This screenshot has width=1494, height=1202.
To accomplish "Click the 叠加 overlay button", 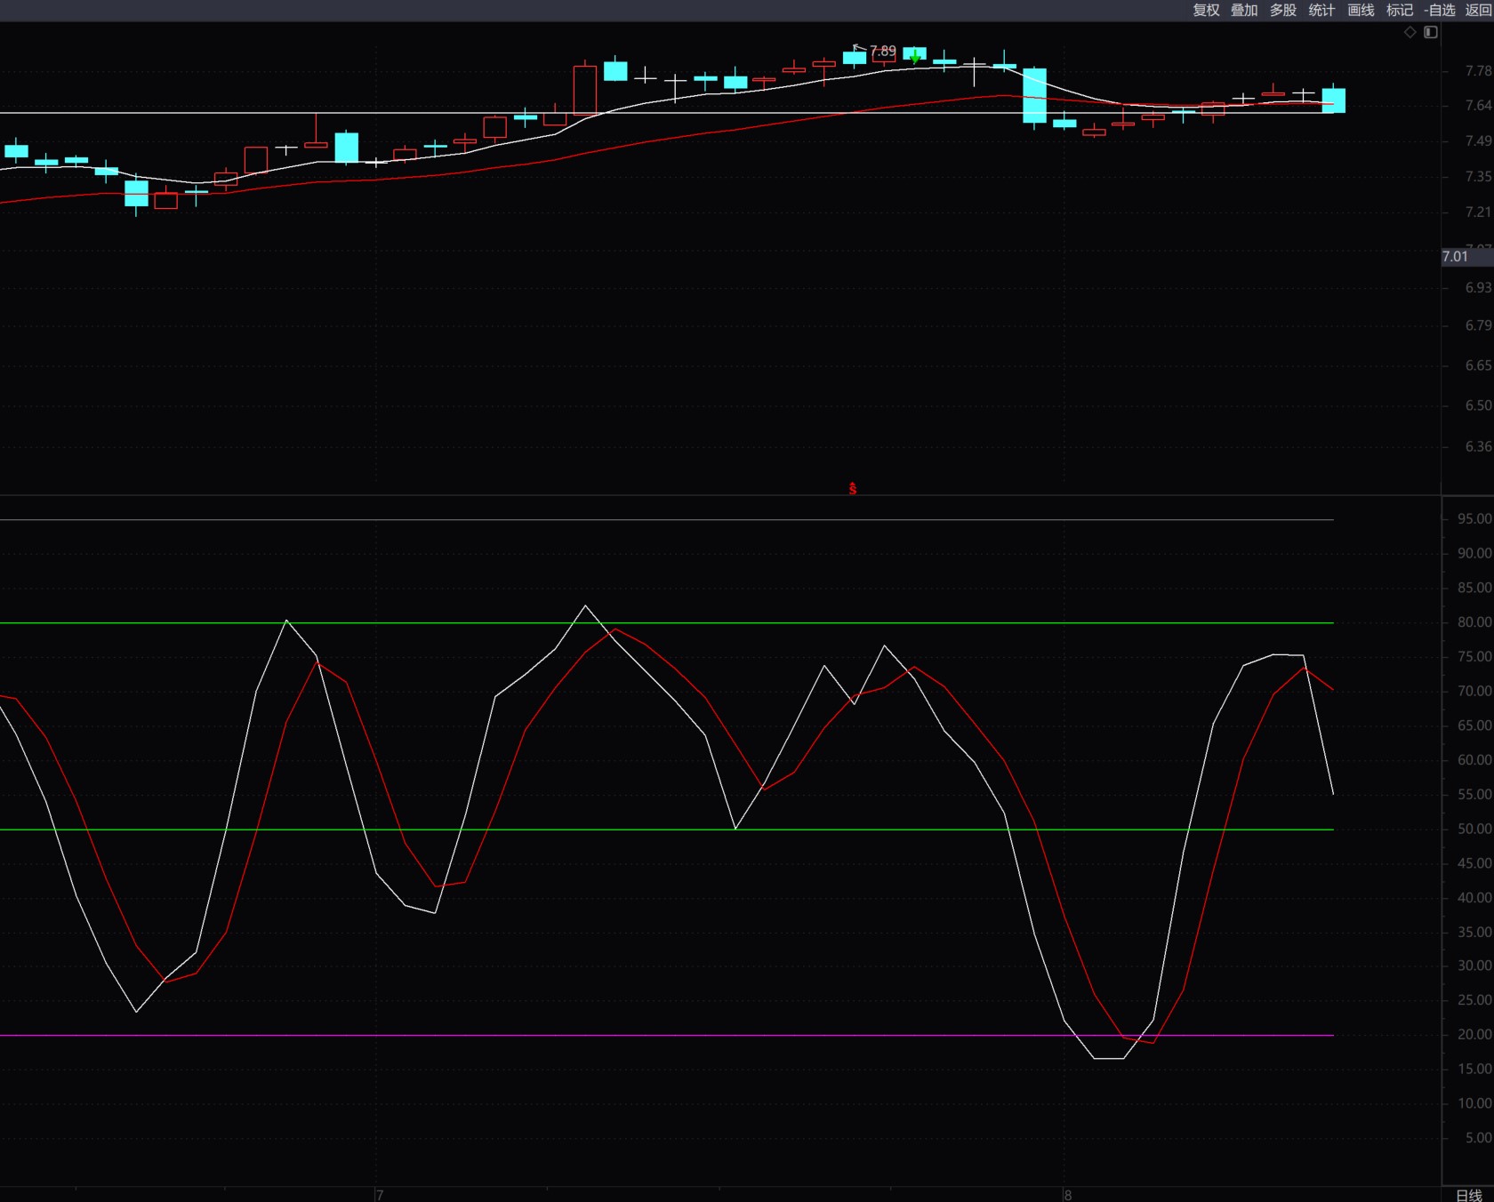I will click(1244, 10).
